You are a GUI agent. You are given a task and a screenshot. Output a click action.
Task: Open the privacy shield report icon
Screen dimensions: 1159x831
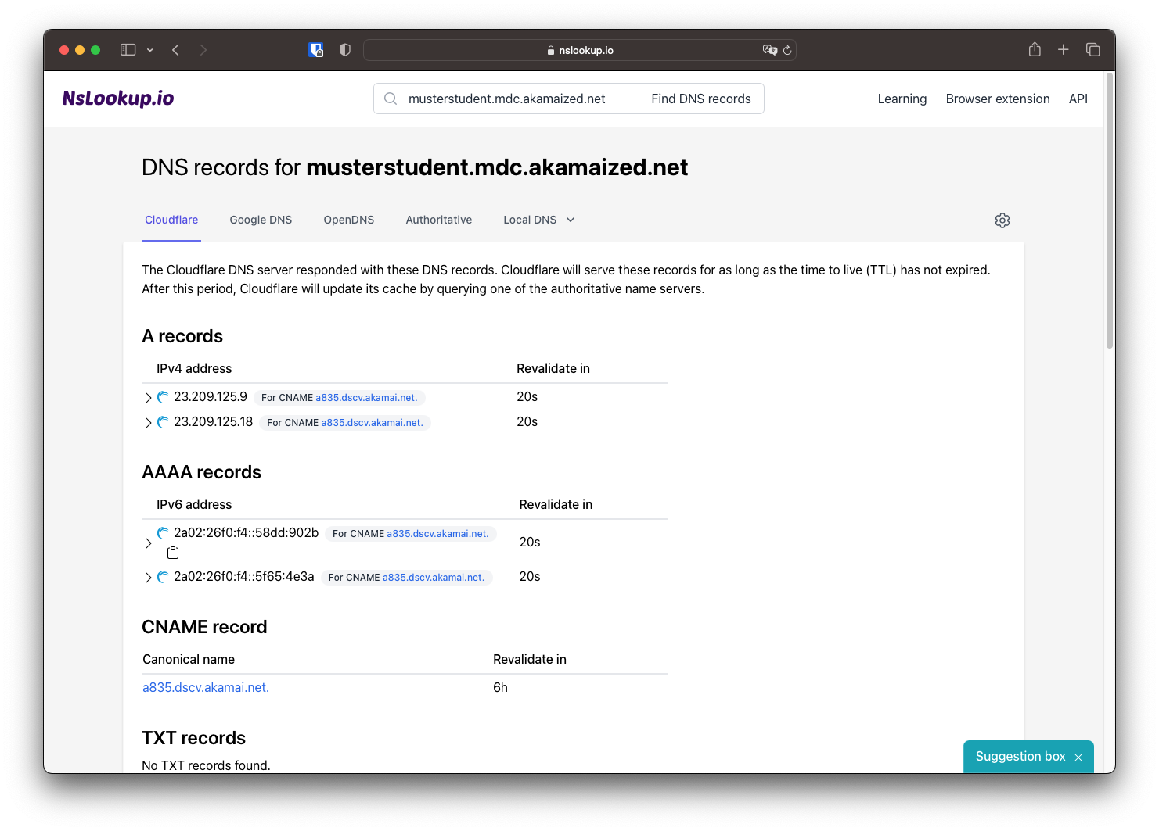pos(344,50)
